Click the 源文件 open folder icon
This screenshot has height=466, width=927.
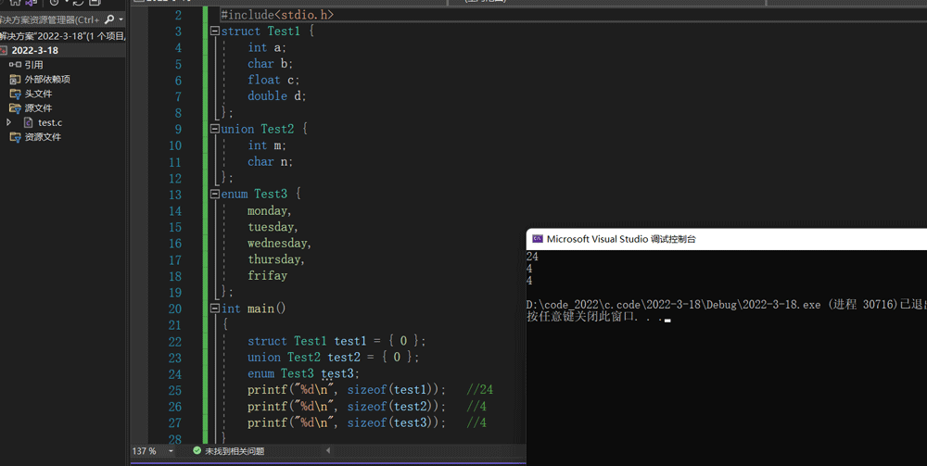tap(16, 108)
